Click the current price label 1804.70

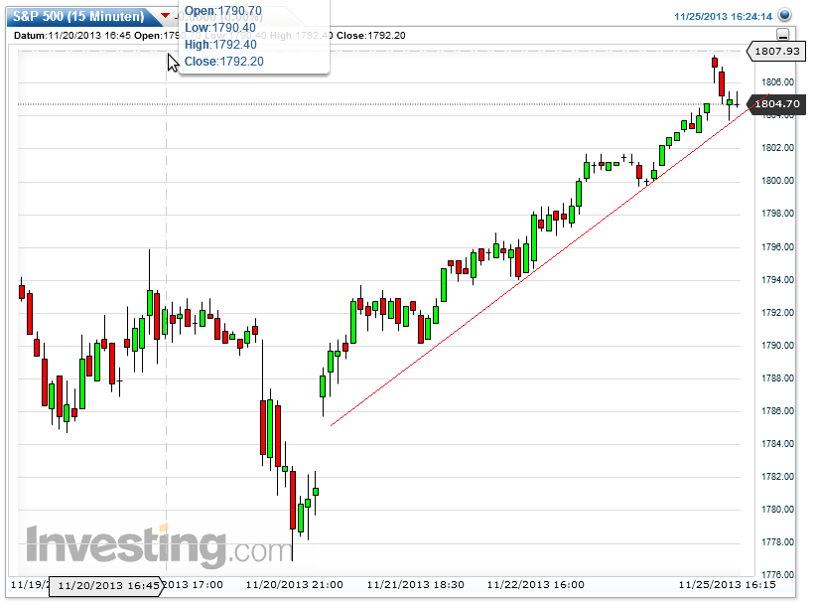(x=776, y=103)
